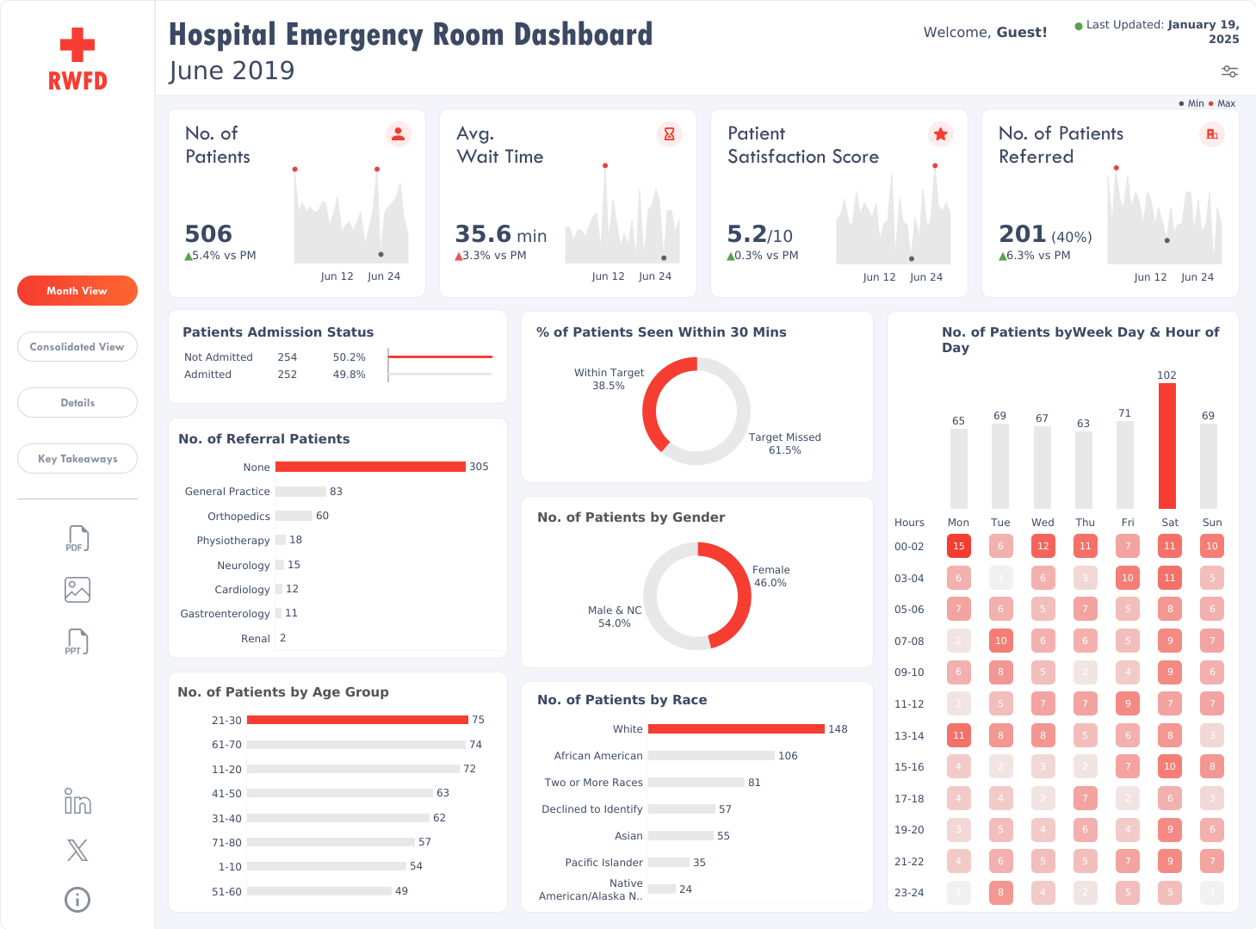Image resolution: width=1256 pixels, height=929 pixels.
Task: Select the Friday bar showing 71
Action: pyautogui.click(x=1125, y=465)
